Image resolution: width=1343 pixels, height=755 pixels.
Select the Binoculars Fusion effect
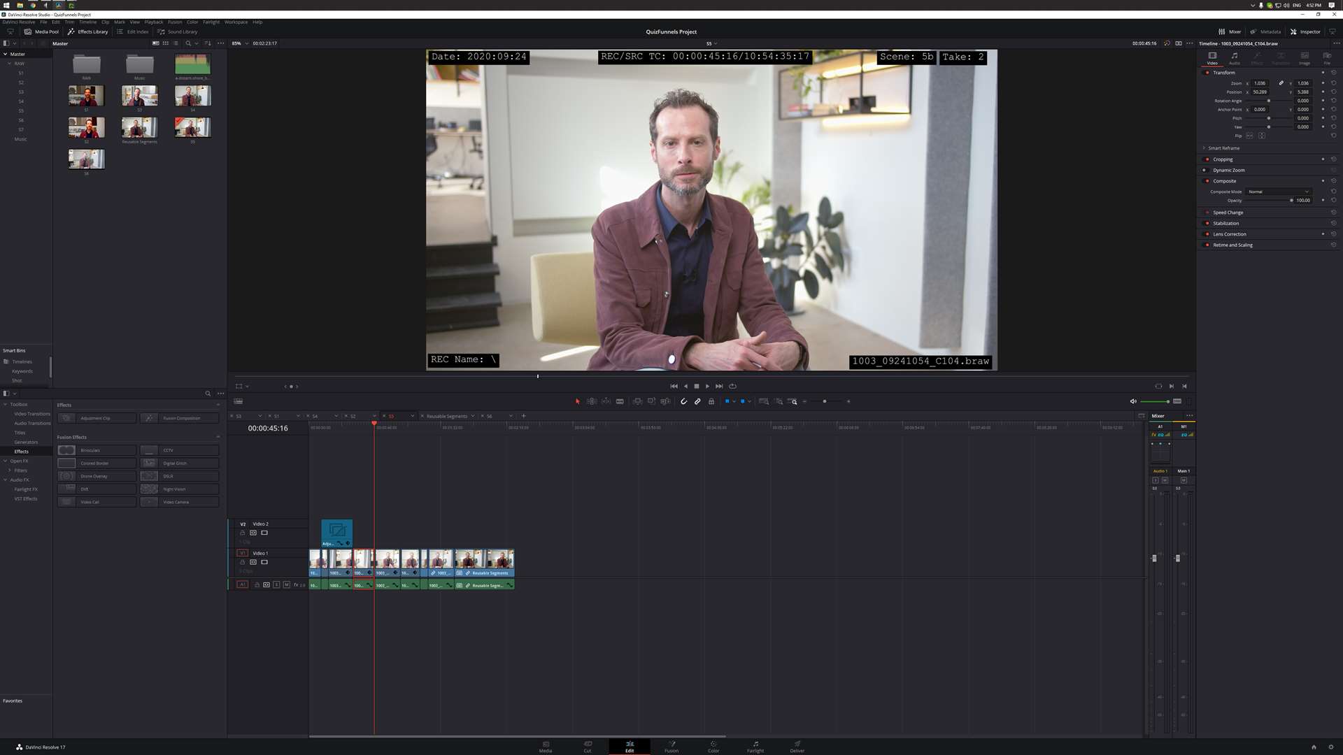(x=97, y=450)
